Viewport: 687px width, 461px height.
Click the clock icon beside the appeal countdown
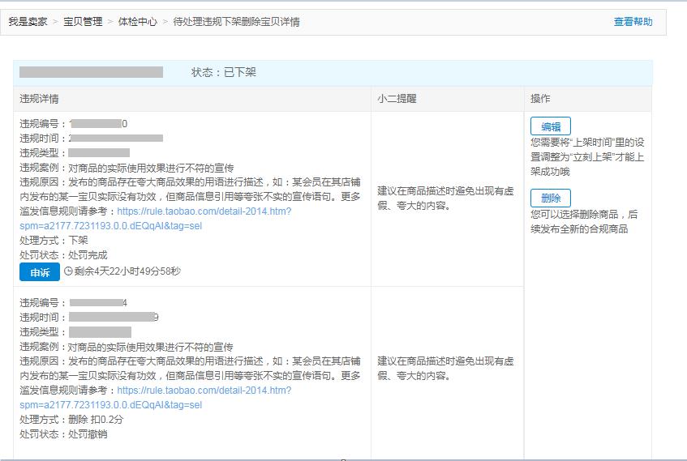pos(68,271)
